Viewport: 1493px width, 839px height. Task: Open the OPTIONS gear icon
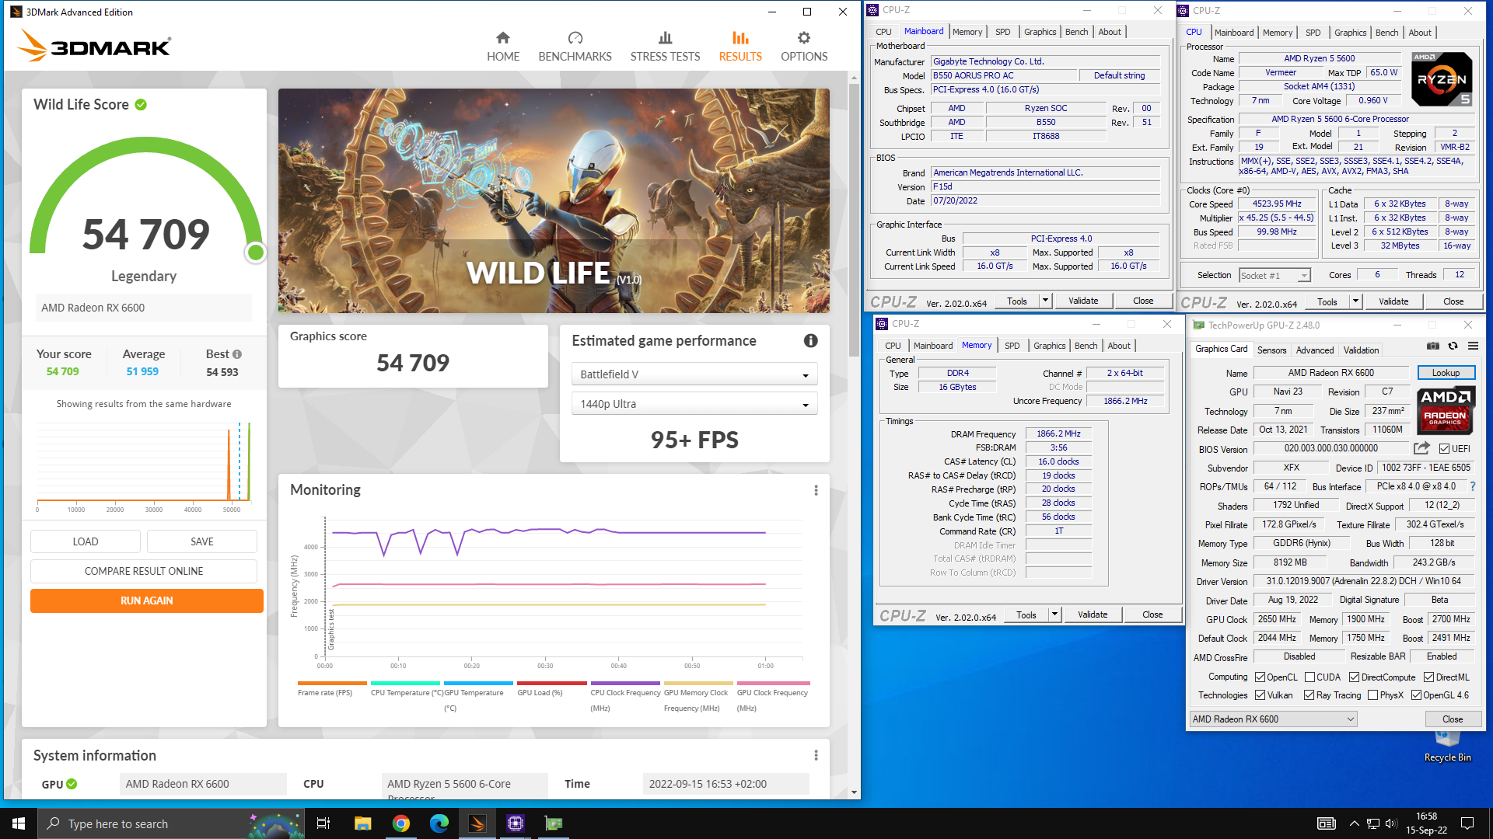click(x=804, y=37)
